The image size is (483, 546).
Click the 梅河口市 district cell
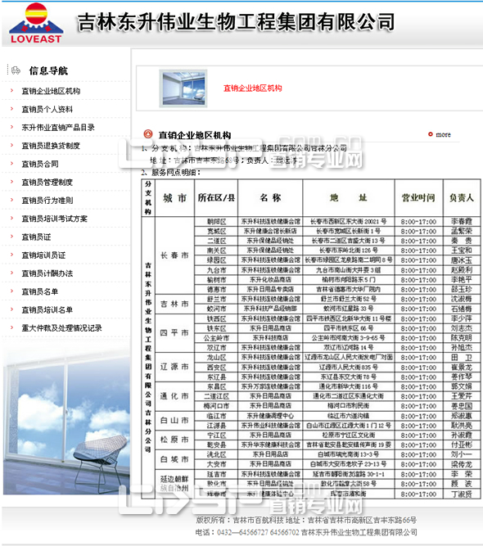pos(216,406)
